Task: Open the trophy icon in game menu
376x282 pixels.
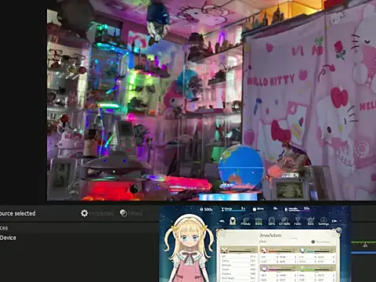Action: coord(298,221)
